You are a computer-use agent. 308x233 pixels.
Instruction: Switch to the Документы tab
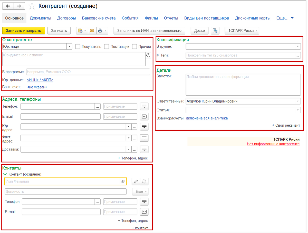(41, 18)
